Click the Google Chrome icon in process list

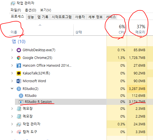click(19, 58)
